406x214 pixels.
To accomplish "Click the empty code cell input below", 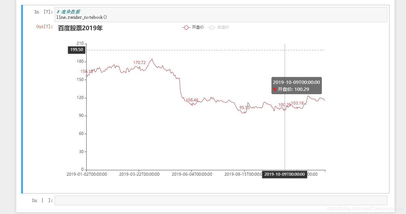I will (221, 200).
